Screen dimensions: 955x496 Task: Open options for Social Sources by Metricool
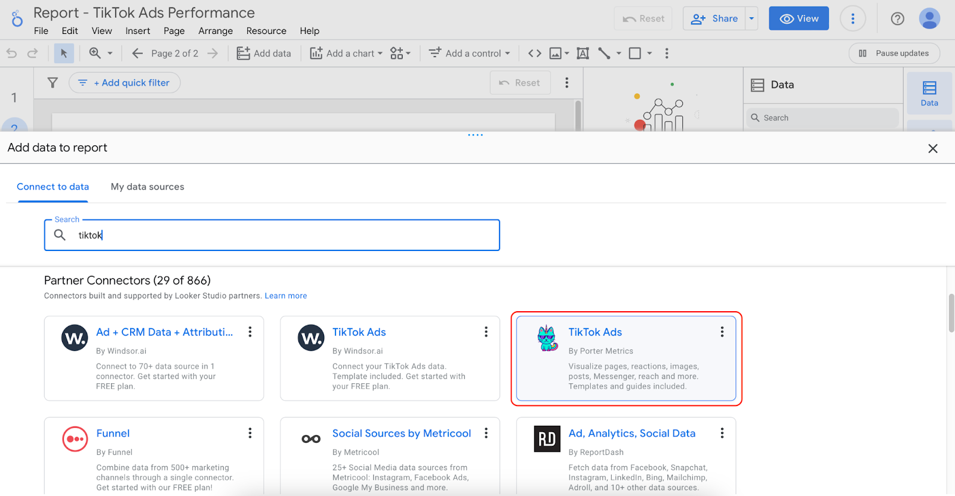[486, 433]
